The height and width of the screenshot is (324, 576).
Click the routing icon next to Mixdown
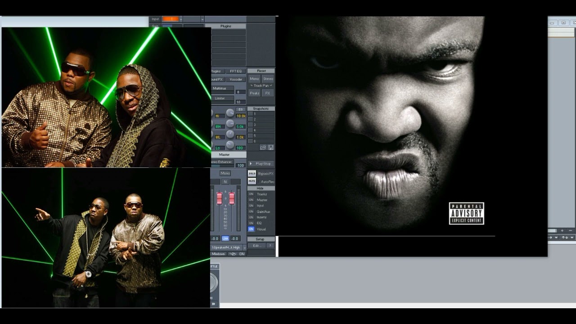coord(232,254)
